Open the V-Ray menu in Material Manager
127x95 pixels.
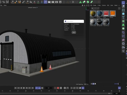[99, 5]
